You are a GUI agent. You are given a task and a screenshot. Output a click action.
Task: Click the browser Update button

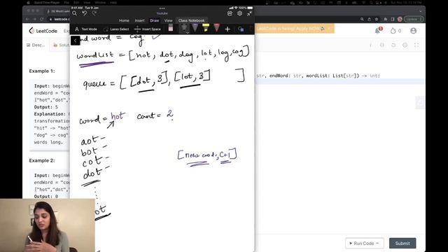click(414, 19)
